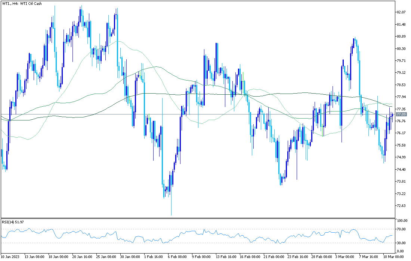
Task: Click the 79.71 price axis label
Action: (401, 61)
